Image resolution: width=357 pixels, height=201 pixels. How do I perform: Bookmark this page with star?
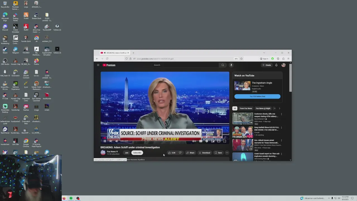click(x=241, y=59)
